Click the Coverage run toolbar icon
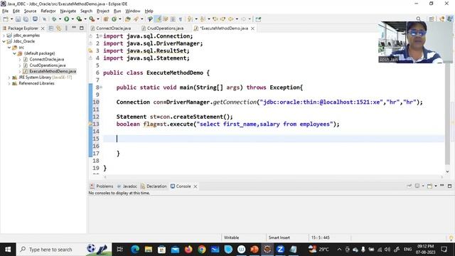The width and height of the screenshot is (455, 256). click(79, 19)
